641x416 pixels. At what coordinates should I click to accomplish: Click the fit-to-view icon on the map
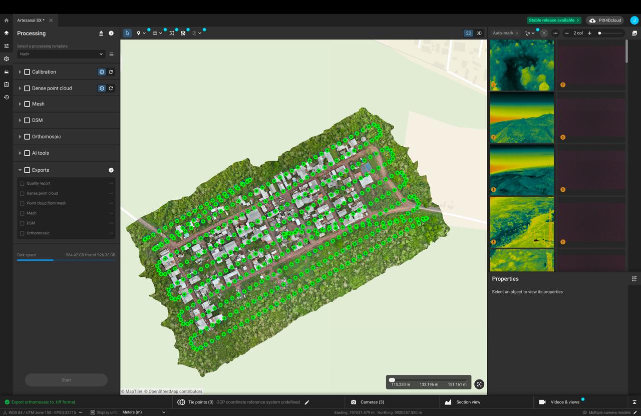pos(479,384)
